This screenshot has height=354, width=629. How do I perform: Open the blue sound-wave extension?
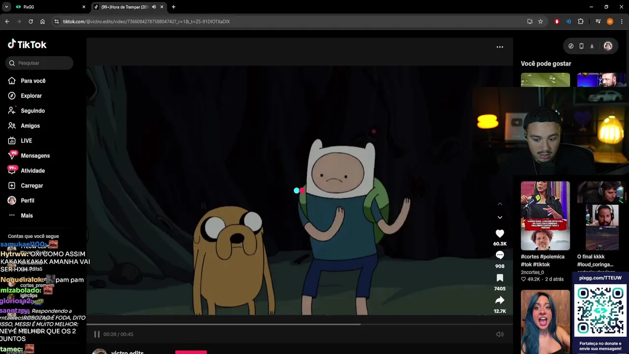pos(569,22)
